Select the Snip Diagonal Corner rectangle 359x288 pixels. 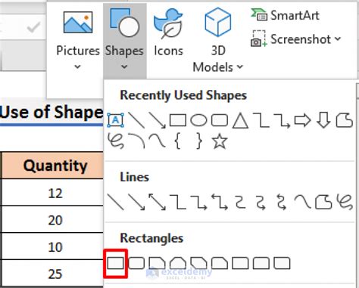(x=198, y=263)
